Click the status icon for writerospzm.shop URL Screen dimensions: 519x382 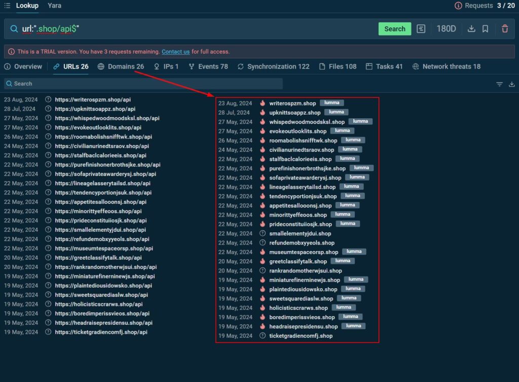pyautogui.click(x=48, y=99)
